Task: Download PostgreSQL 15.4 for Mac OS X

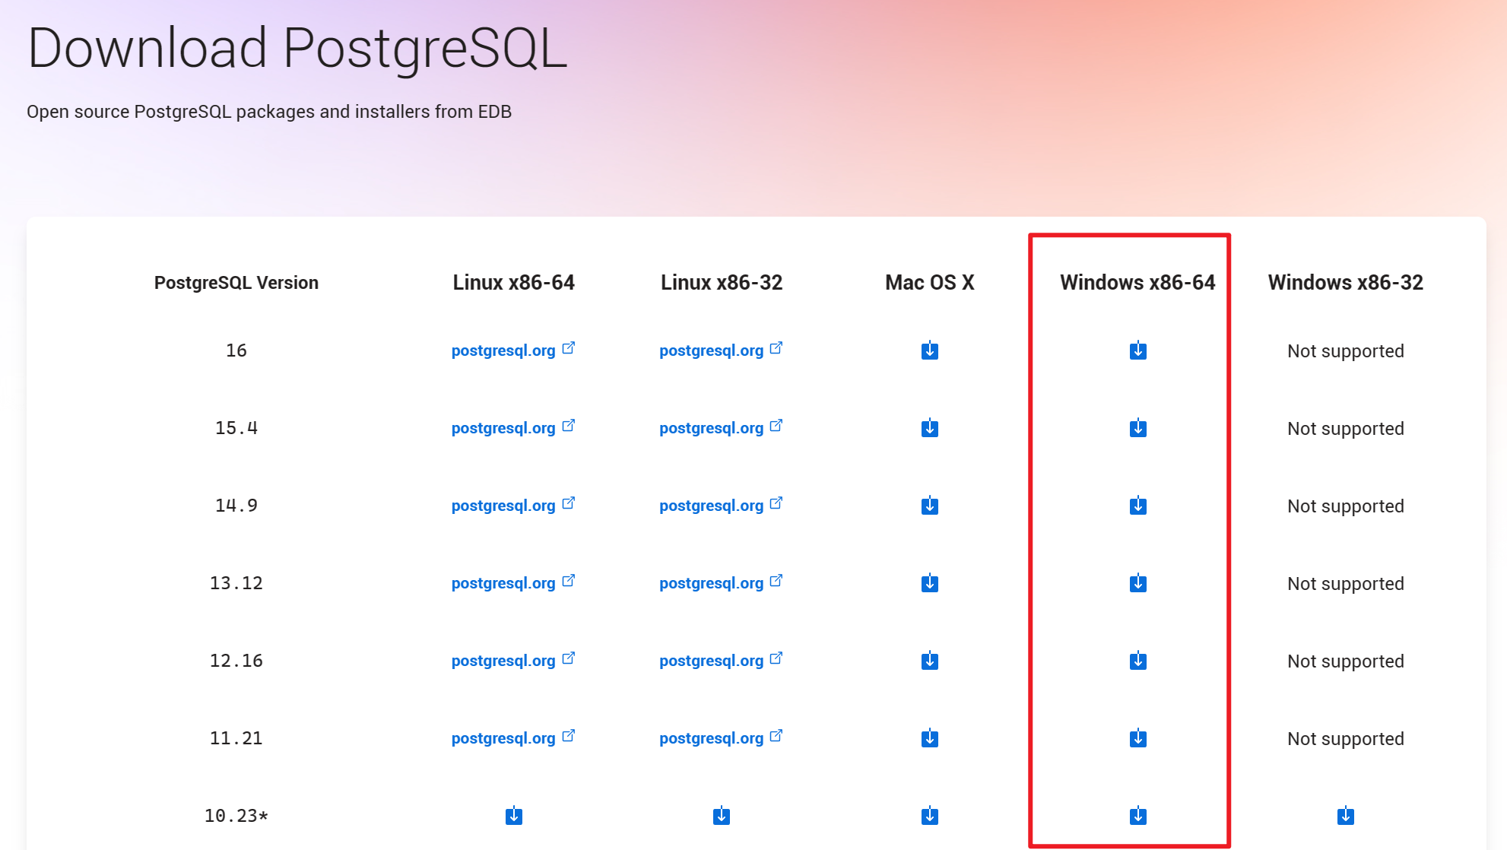Action: (x=929, y=428)
